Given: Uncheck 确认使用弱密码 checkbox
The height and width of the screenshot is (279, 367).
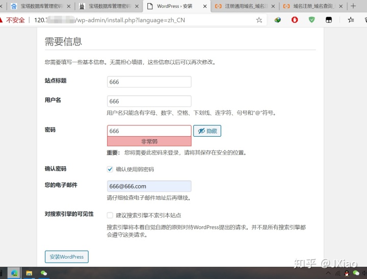Looking at the screenshot, I should [x=110, y=169].
